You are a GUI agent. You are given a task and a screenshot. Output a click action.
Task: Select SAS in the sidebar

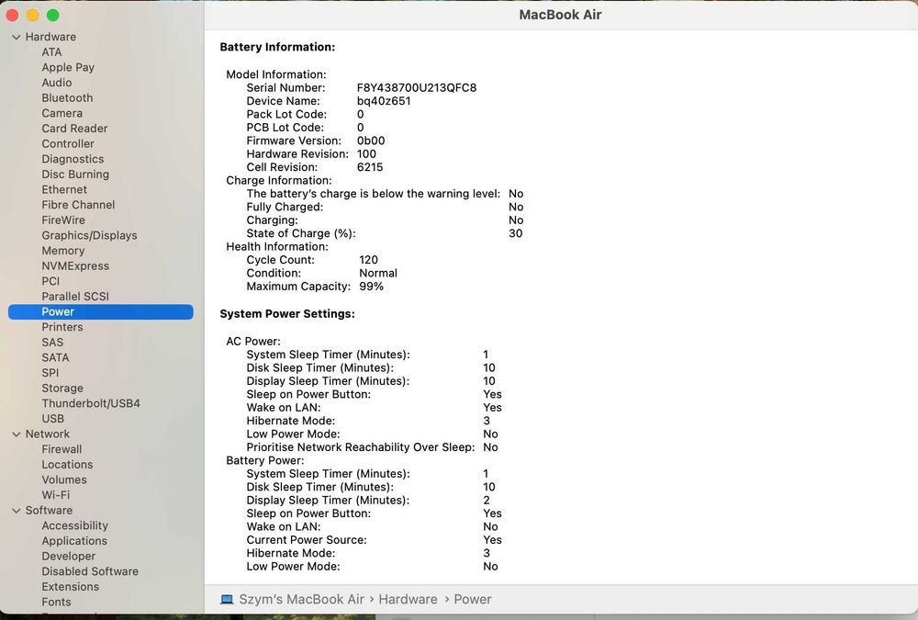click(x=52, y=343)
